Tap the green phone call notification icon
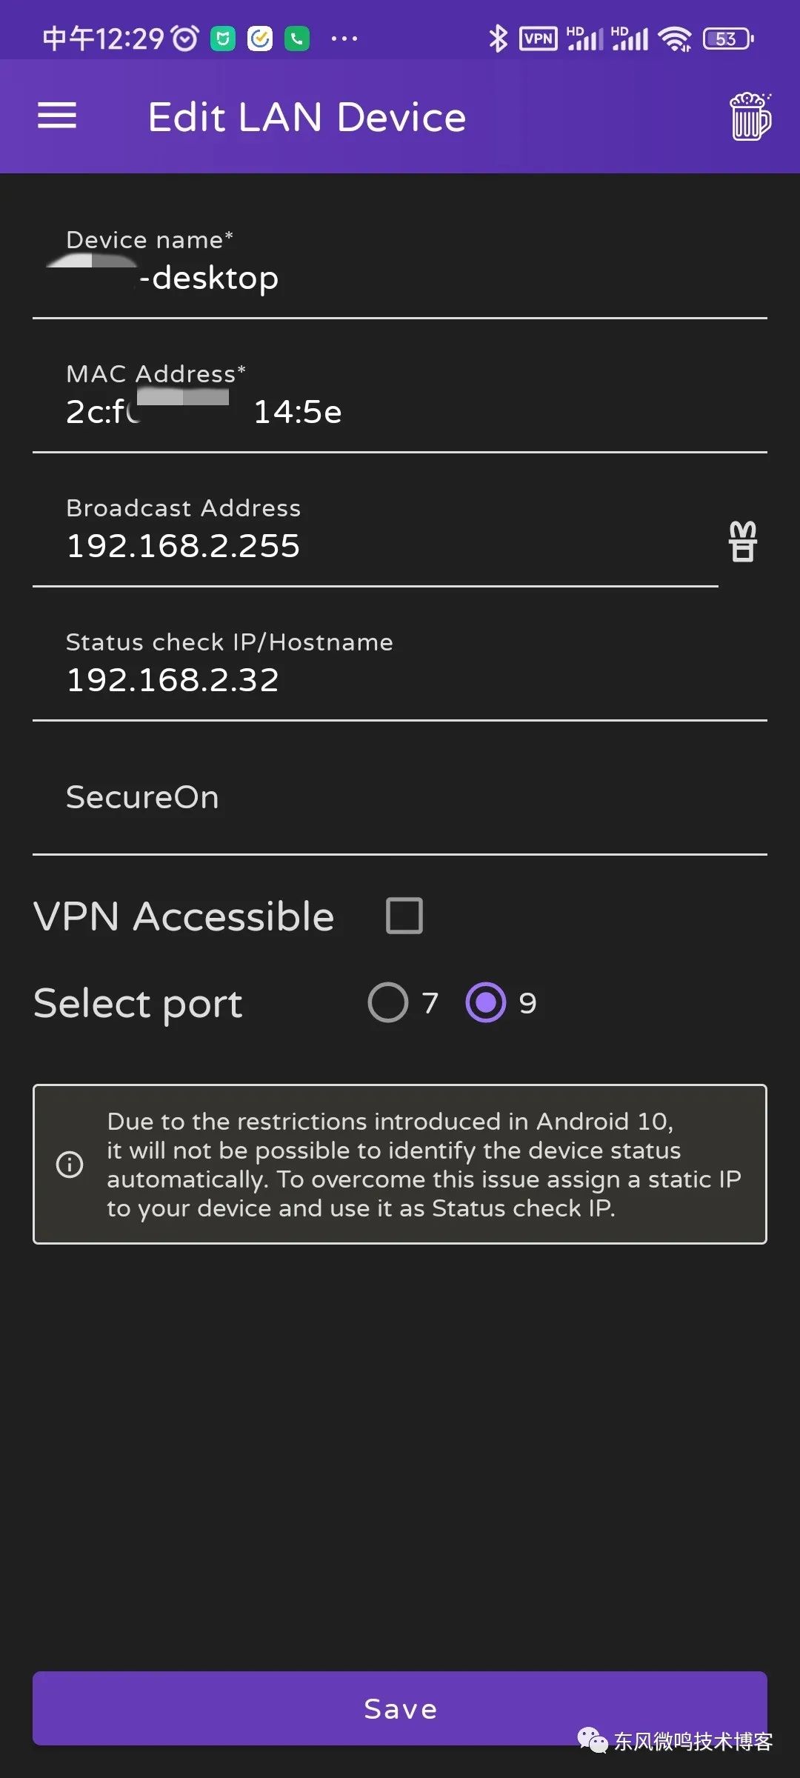800x1778 pixels. tap(297, 39)
